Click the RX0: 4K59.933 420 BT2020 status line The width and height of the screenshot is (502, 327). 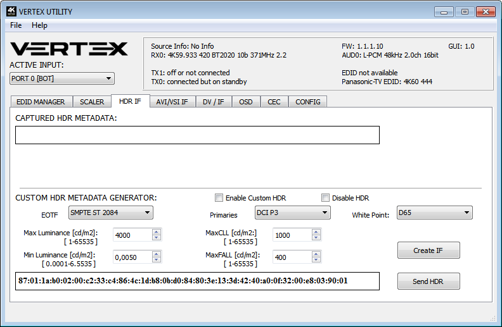[x=219, y=55]
